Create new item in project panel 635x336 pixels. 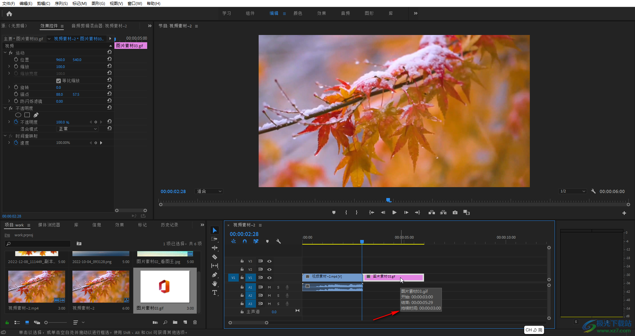click(x=185, y=322)
